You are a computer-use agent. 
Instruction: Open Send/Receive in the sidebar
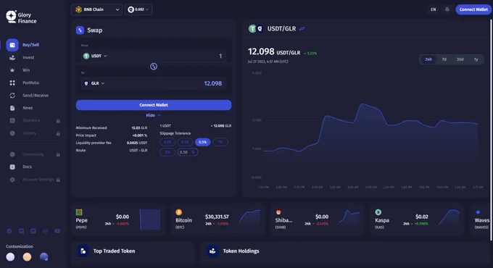coord(36,95)
